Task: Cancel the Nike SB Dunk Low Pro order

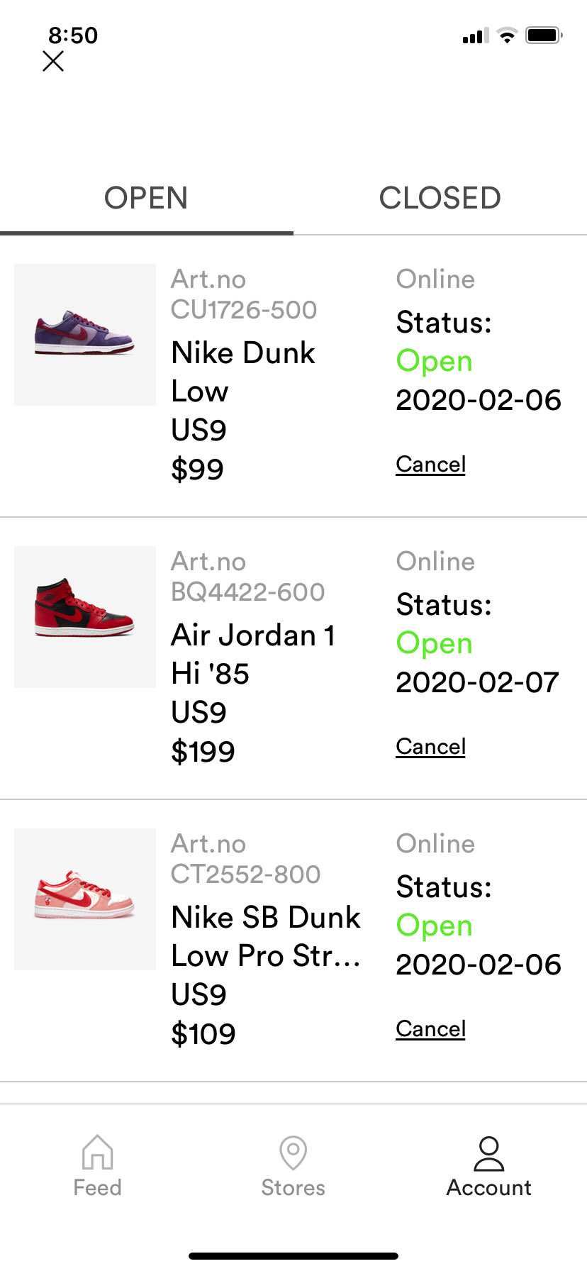Action: [430, 1029]
